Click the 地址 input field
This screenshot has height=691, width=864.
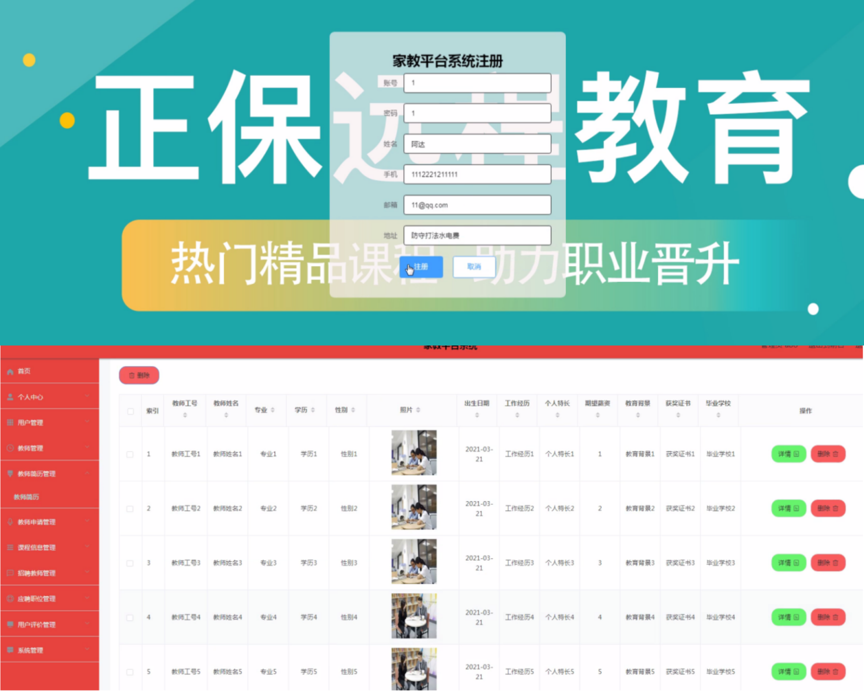tap(477, 235)
